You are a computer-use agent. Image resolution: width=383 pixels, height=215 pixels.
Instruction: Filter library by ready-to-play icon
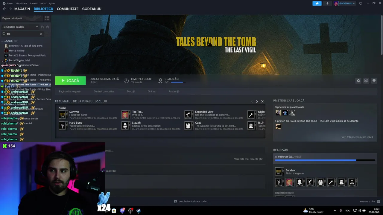coord(47,27)
